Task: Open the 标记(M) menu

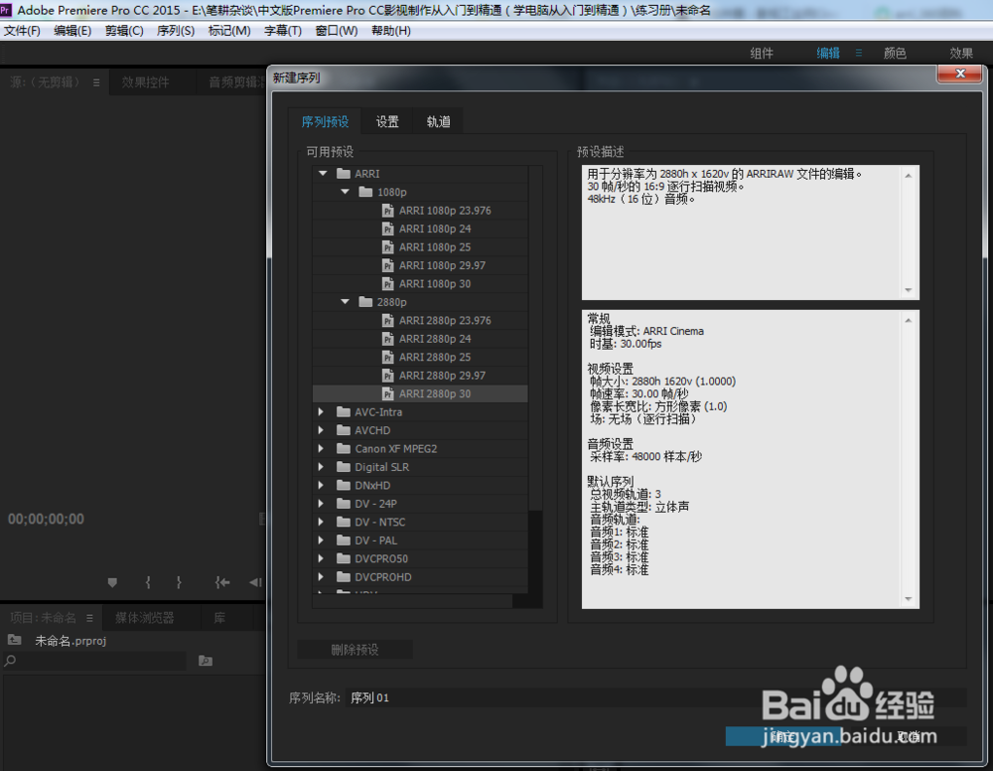Action: tap(229, 31)
